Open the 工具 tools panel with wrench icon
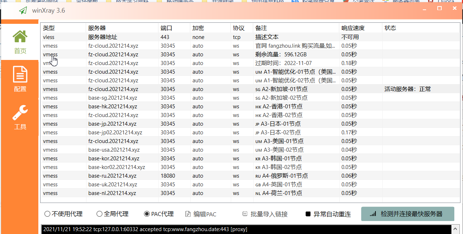 [x=20, y=118]
